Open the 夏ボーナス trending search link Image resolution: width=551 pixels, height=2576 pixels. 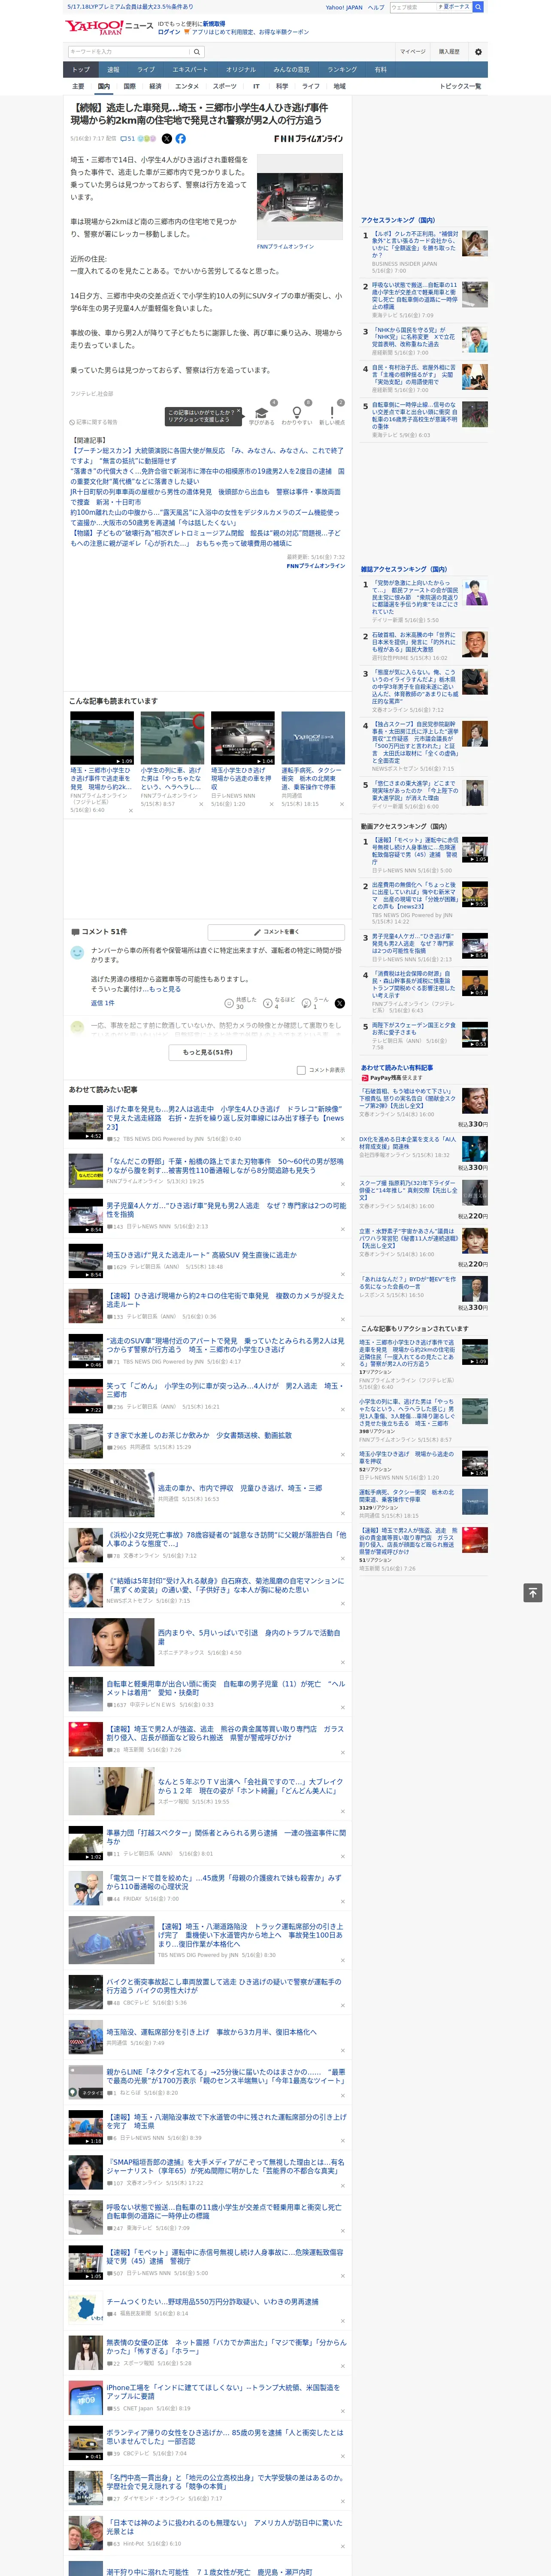click(x=455, y=7)
